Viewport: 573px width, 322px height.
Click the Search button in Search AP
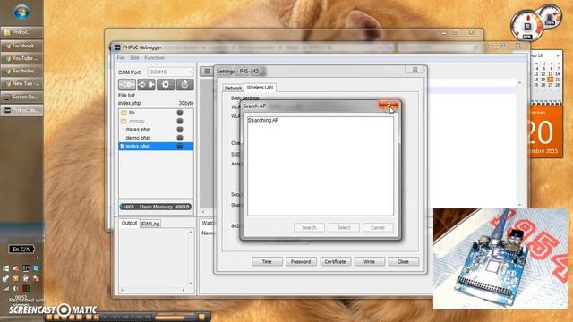(x=309, y=227)
